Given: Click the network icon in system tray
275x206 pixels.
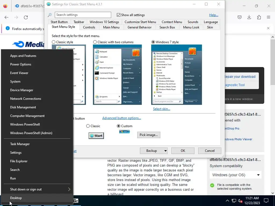Looking at the screenshot, I should 234,201.
